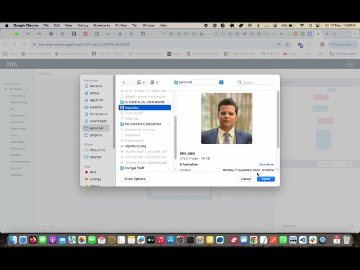Image resolution: width=360 pixels, height=270 pixels.
Task: Go forward in file dialog
Action: pyautogui.click(x=130, y=82)
